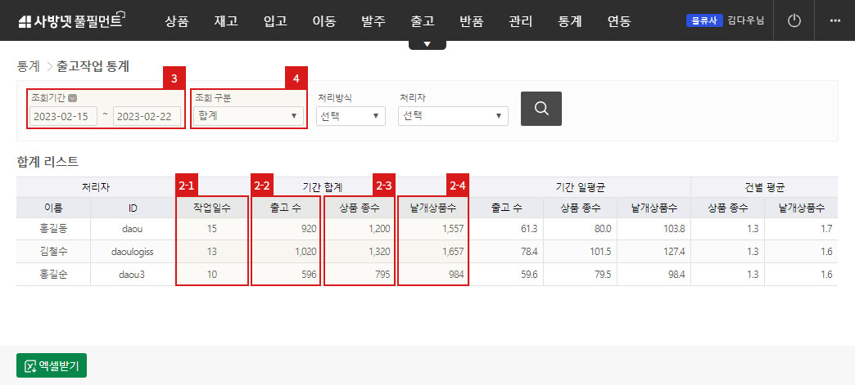Expand the dark menu pull-down arrow tab

click(427, 45)
